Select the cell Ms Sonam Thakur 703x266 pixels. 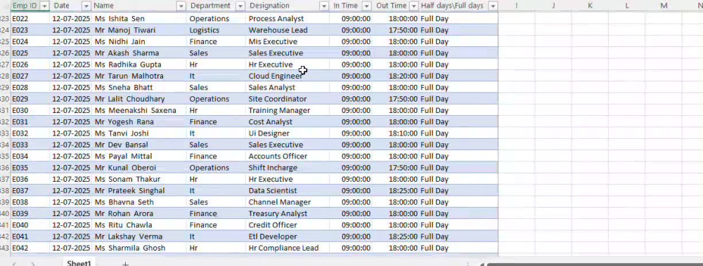point(139,179)
